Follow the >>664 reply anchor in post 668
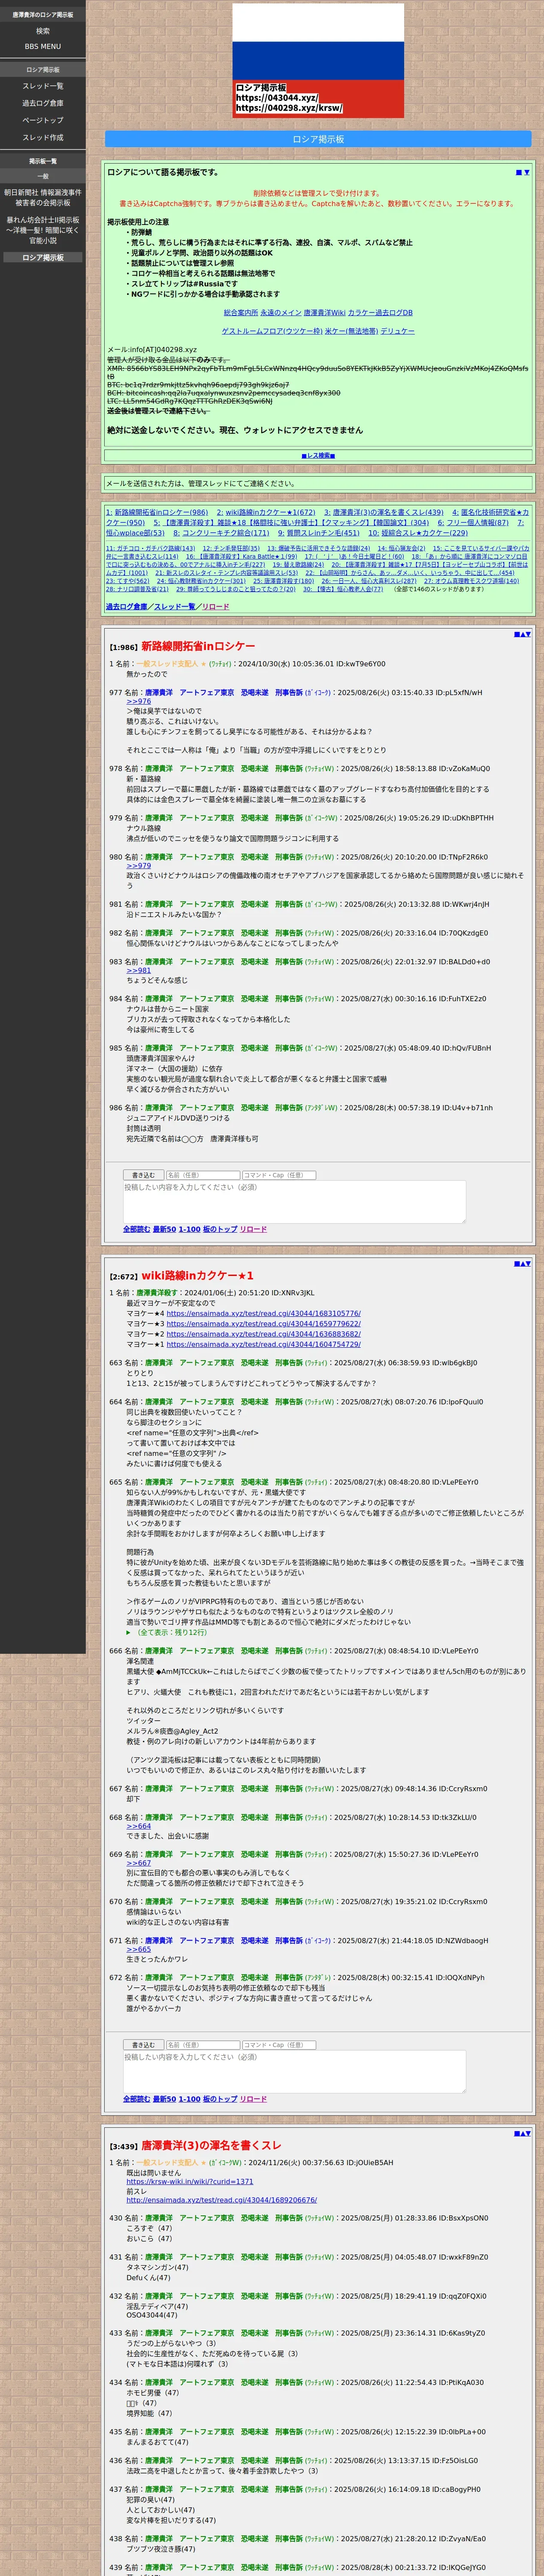Screen dimensions: 544x2576 [x=138, y=1826]
